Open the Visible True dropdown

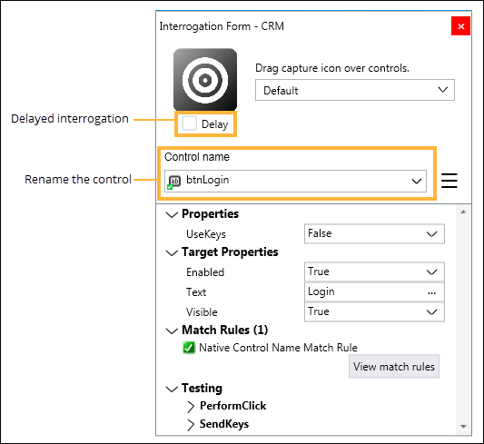point(374,312)
